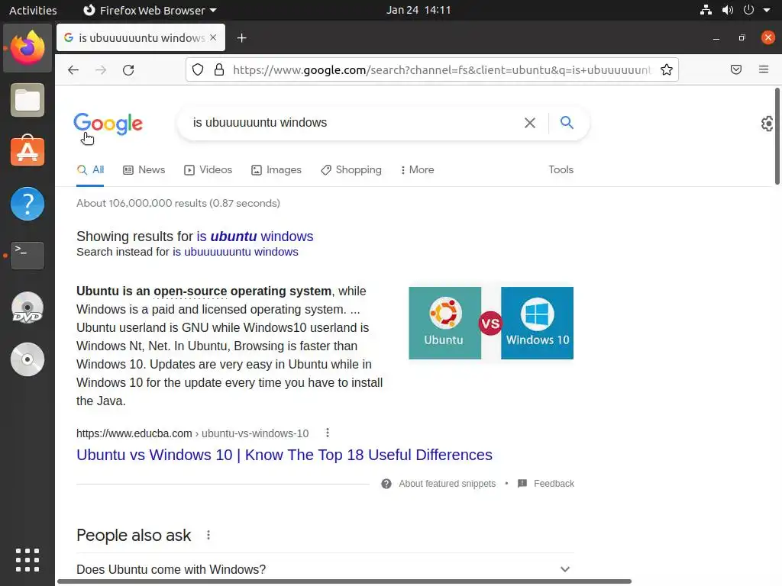Switch to Videos results
This screenshot has height=586, width=782.
208,170
